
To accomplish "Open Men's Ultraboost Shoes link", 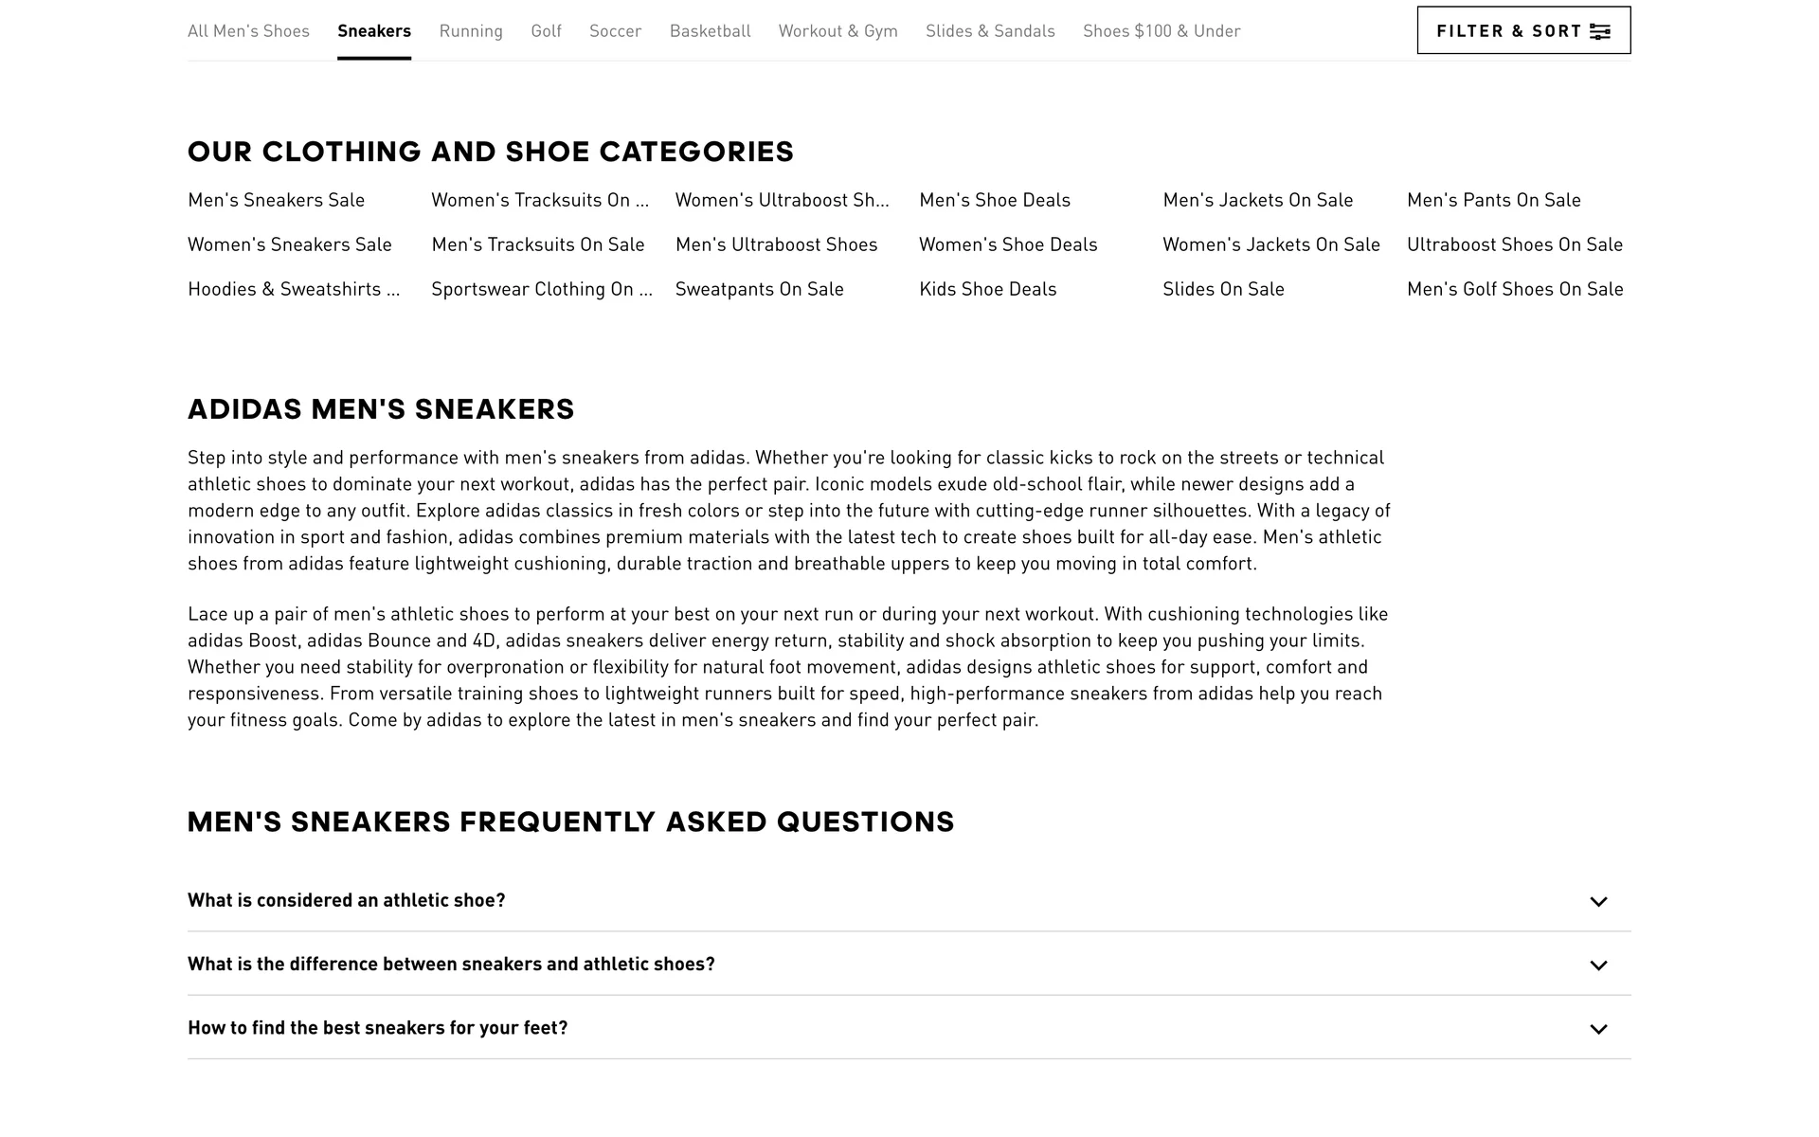I will pyautogui.click(x=776, y=244).
